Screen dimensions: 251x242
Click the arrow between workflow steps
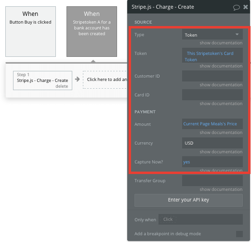(78, 79)
